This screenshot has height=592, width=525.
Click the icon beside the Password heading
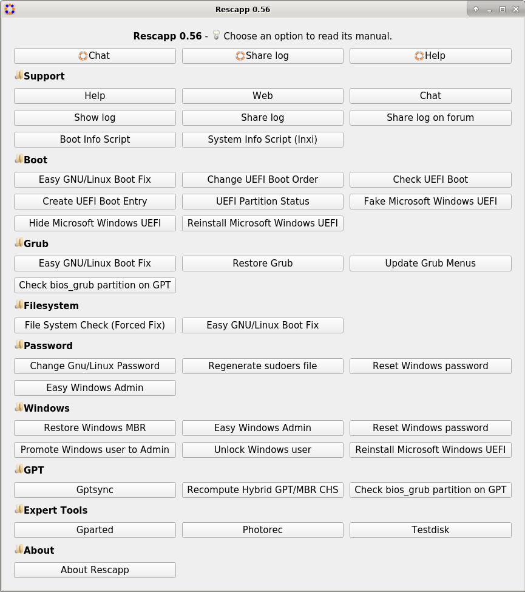[x=19, y=345]
